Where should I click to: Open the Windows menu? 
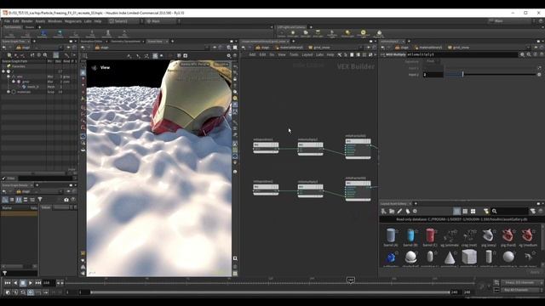point(54,21)
